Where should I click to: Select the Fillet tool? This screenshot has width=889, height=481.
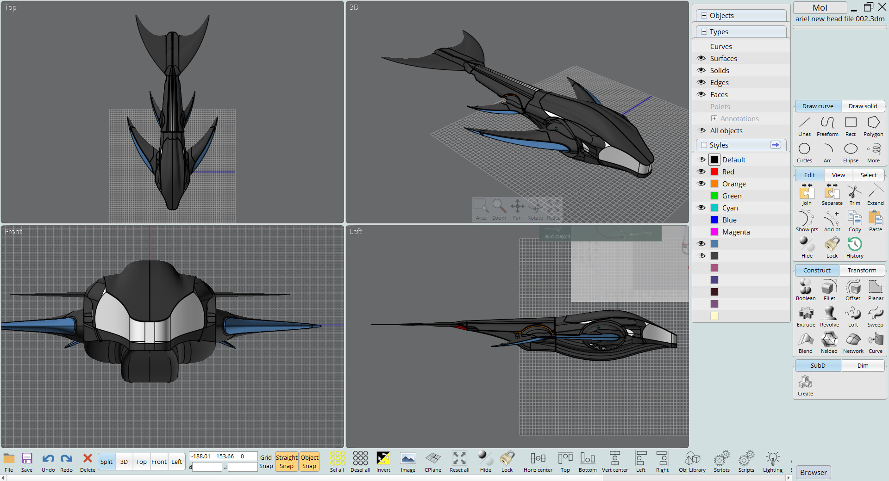coord(829,290)
